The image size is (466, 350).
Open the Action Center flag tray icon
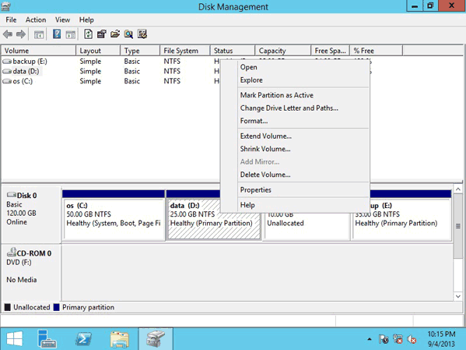384,339
